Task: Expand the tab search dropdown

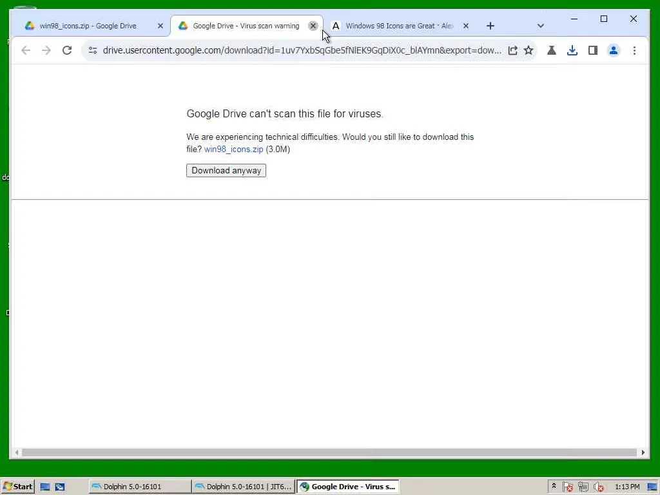Action: 541,26
